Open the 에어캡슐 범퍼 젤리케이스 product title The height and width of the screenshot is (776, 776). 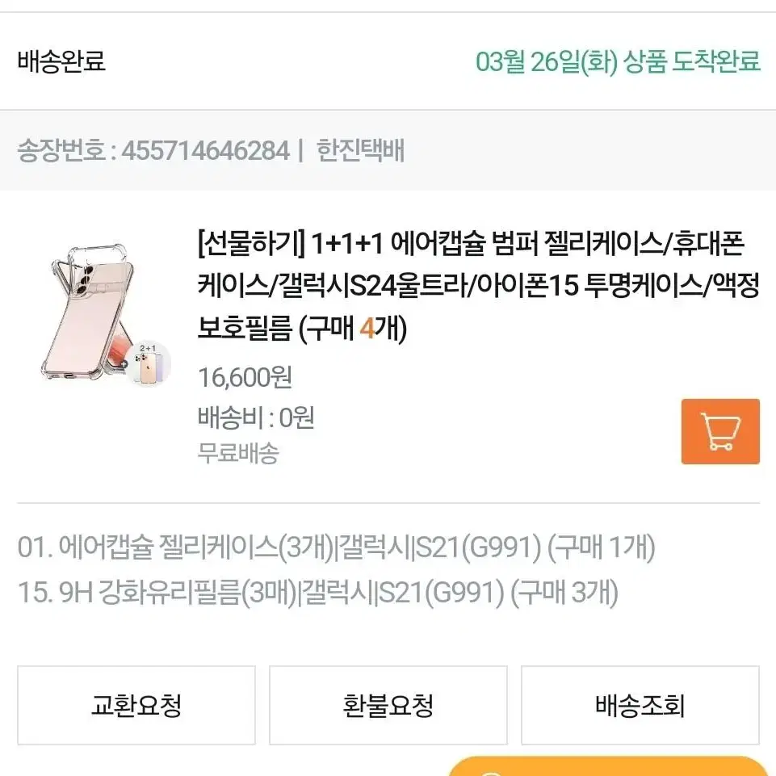coord(479,286)
